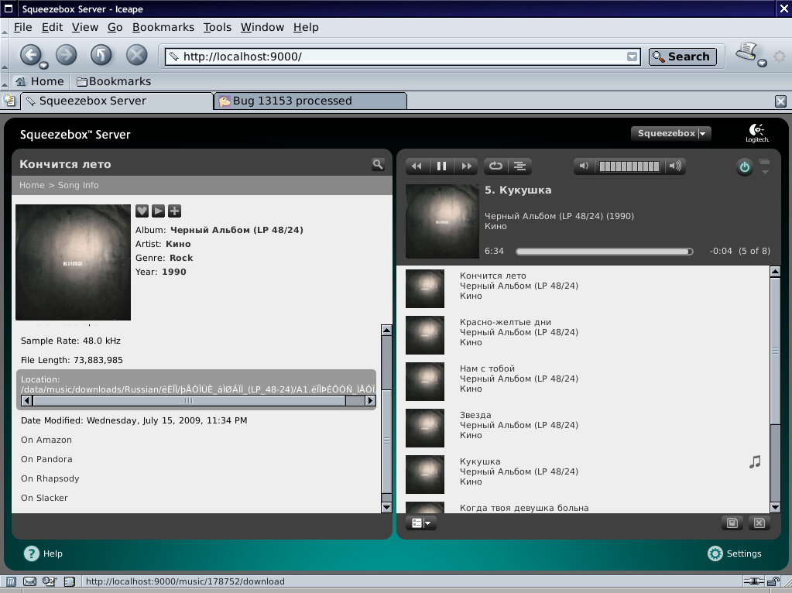The width and height of the screenshot is (792, 593).
Task: Switch to the Bug 13153 processed tab
Action: [x=310, y=101]
